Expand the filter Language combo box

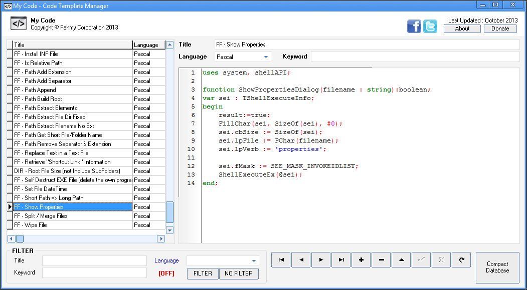coord(253,261)
